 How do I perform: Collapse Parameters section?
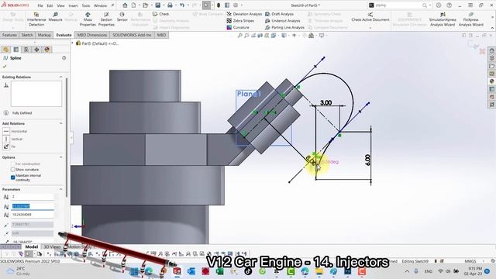[60, 189]
